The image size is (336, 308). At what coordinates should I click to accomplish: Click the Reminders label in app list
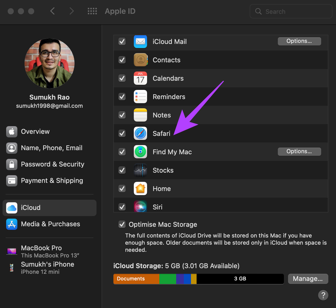[169, 97]
